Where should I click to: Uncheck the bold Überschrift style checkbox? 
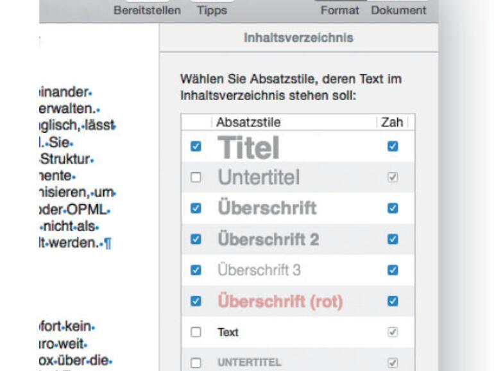(196, 208)
